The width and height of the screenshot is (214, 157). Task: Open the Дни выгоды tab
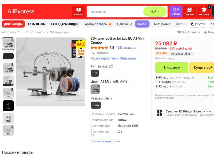(x=13, y=24)
